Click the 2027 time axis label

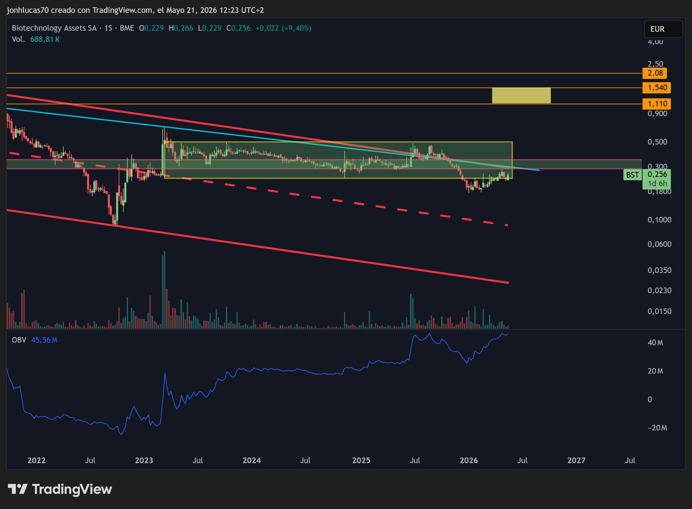coord(576,460)
